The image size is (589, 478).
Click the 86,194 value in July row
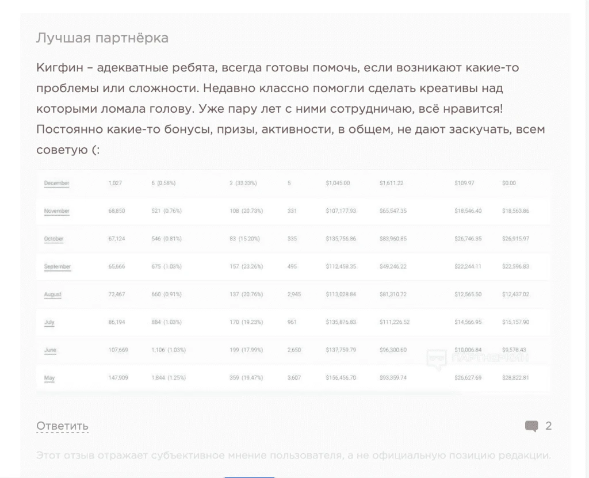click(x=116, y=322)
